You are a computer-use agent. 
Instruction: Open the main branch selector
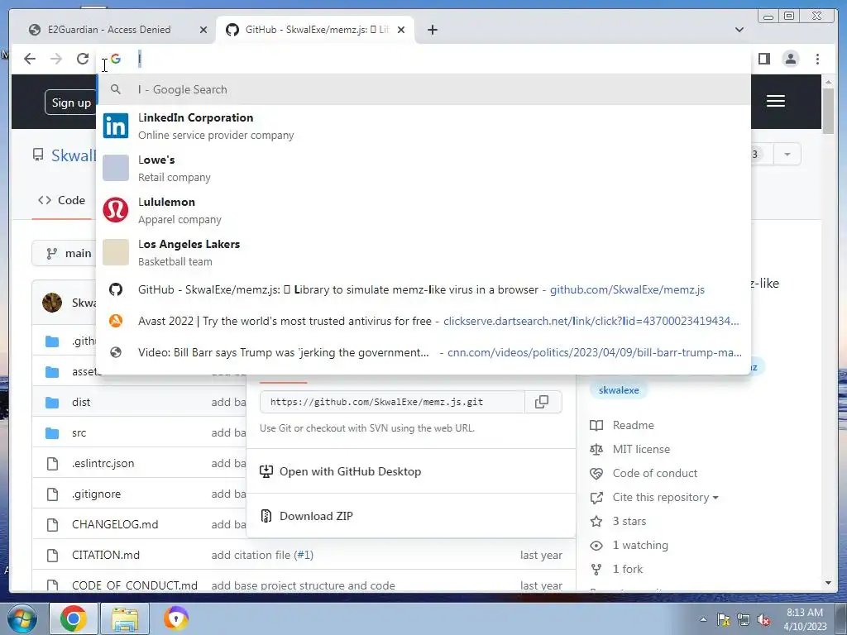pyautogui.click(x=64, y=253)
